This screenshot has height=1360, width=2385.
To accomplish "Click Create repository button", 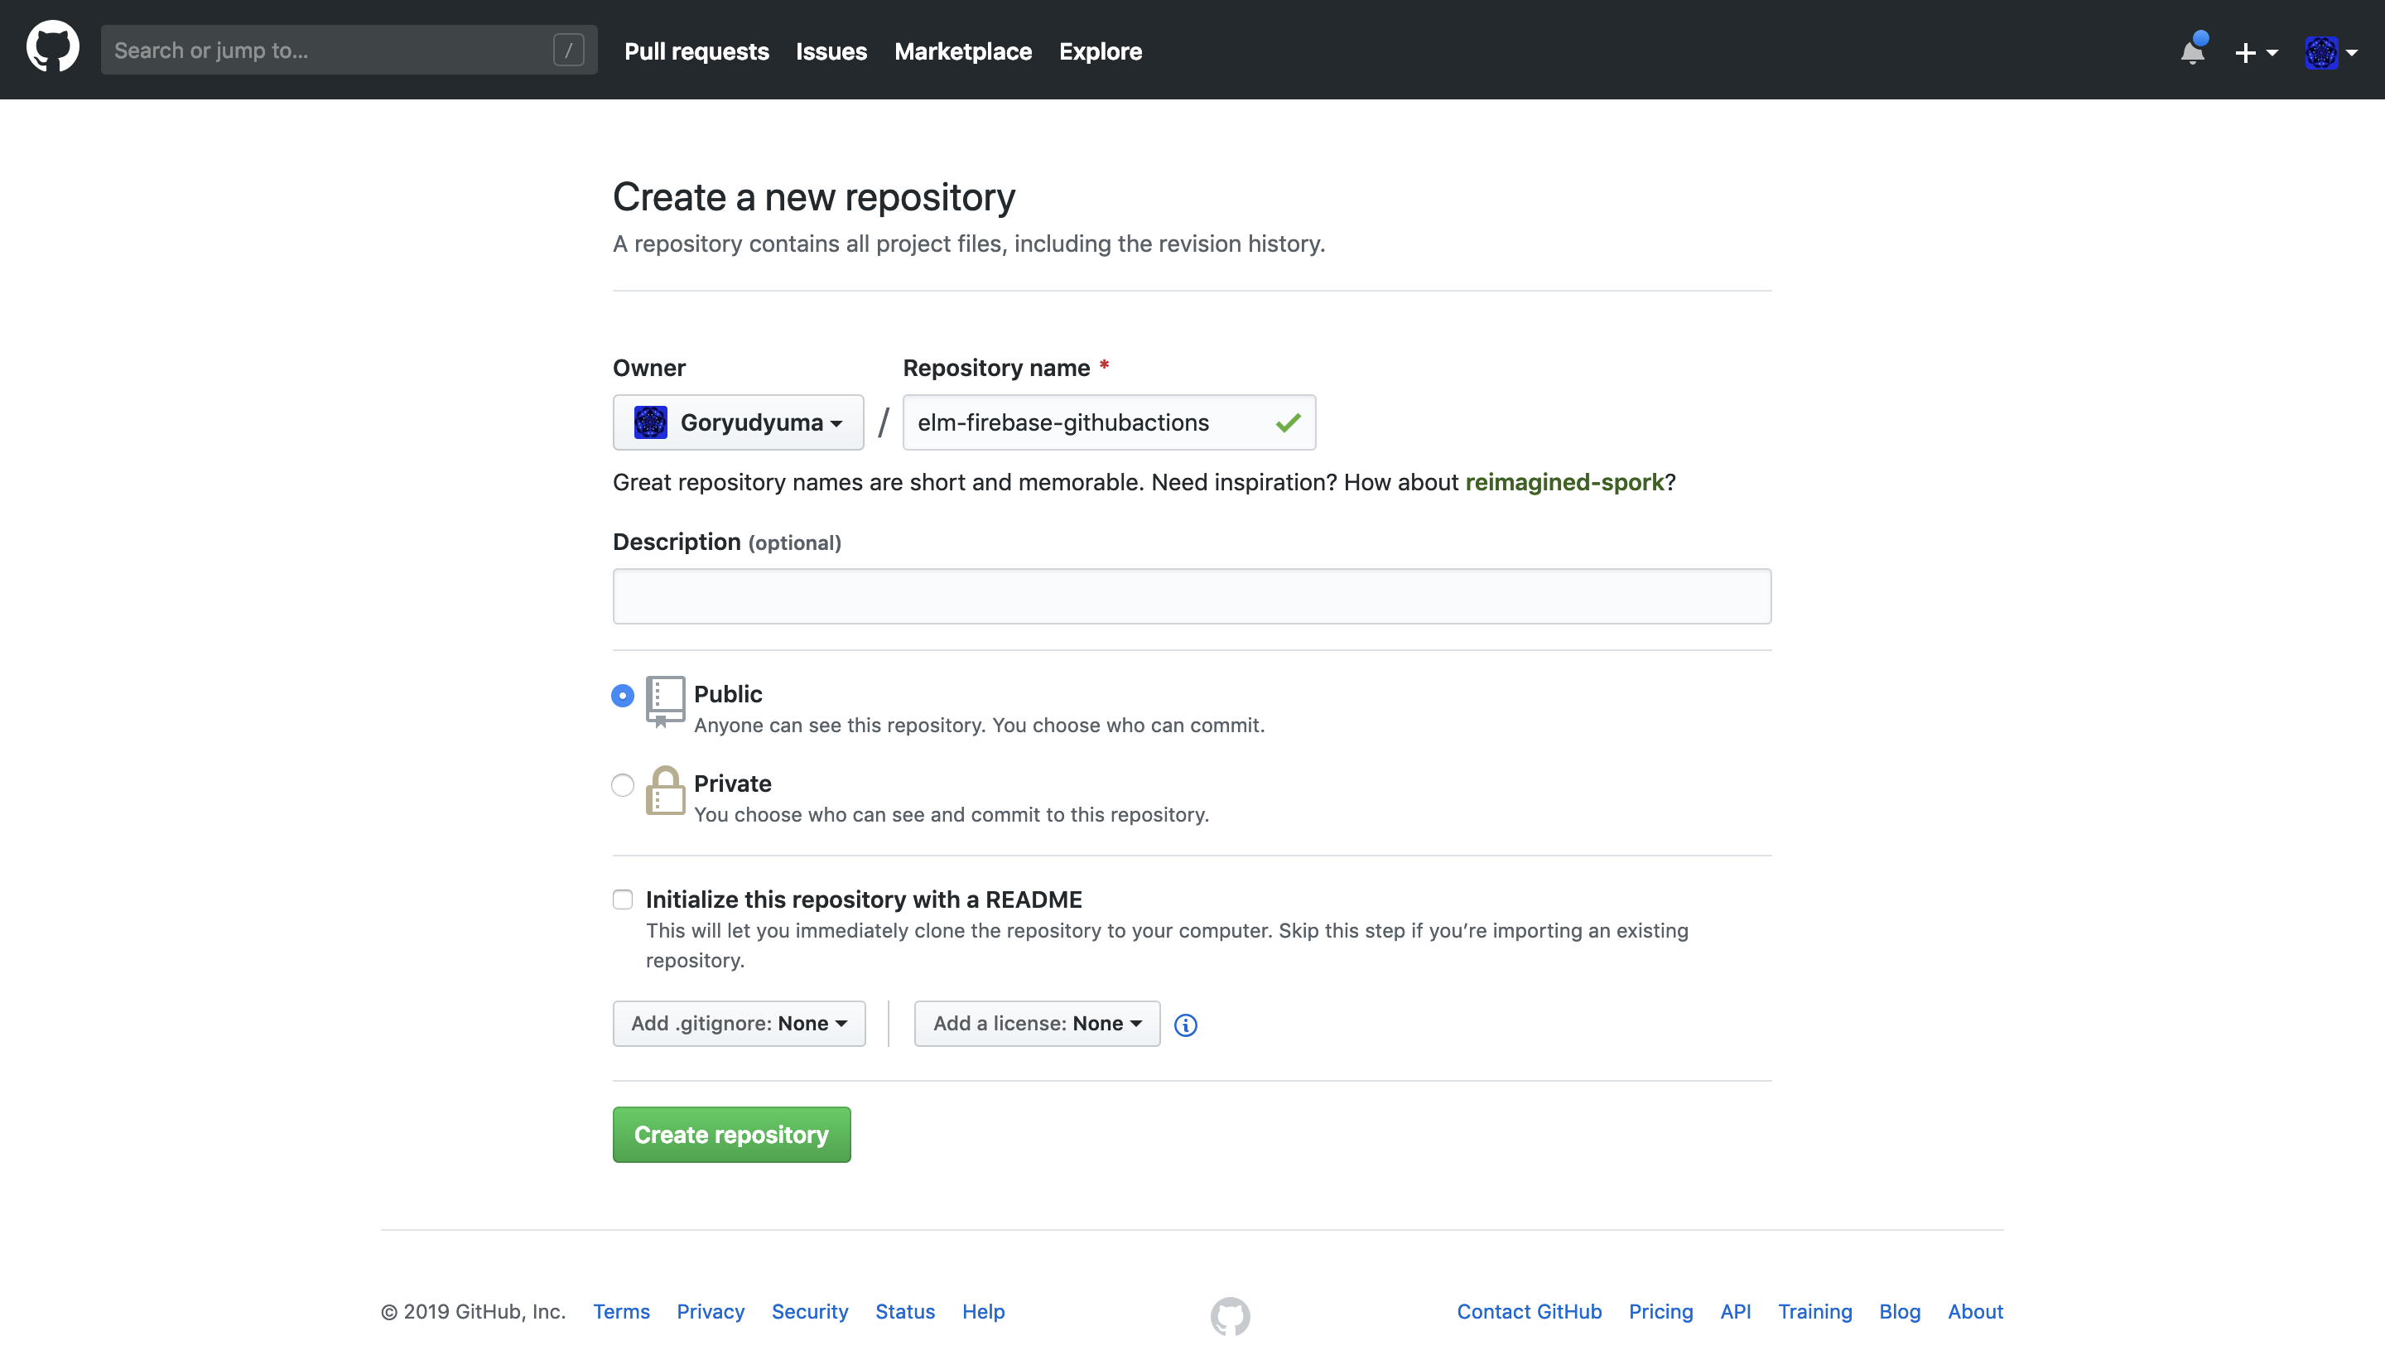I will pyautogui.click(x=730, y=1134).
